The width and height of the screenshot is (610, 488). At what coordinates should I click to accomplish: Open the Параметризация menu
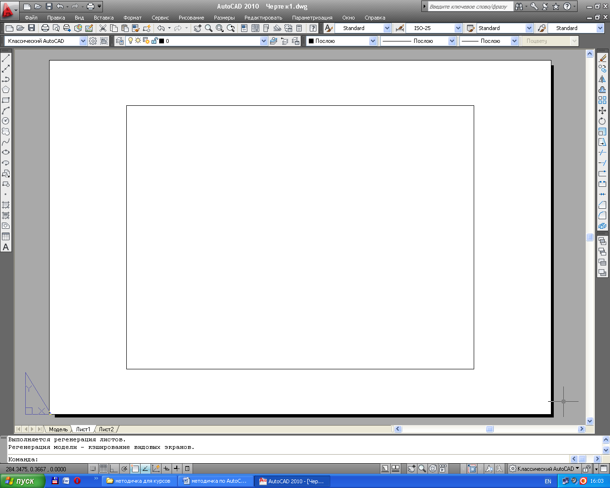(x=312, y=18)
